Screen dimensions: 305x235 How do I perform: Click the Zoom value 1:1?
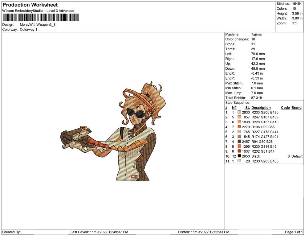tap(294, 23)
